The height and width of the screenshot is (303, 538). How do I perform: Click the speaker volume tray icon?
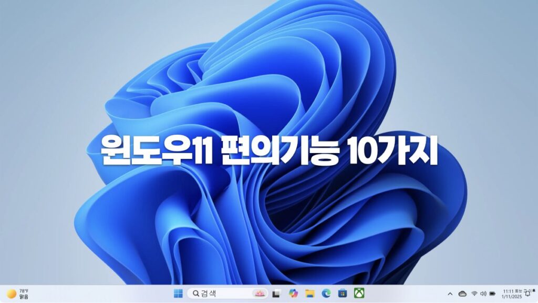[x=483, y=294]
